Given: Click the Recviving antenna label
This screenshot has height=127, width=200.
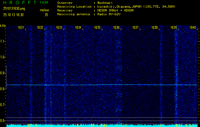Looking at the screenshot, I should pyautogui.click(x=73, y=14).
